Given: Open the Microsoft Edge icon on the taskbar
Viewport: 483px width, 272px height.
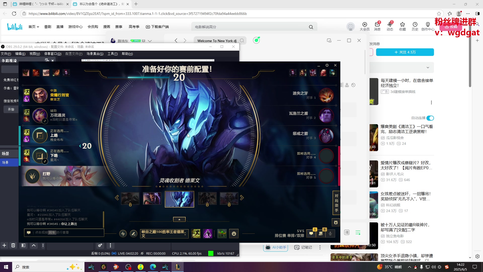Looking at the screenshot, I should pyautogui.click(x=153, y=267).
